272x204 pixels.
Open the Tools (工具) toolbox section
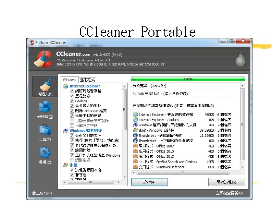(x=45, y=132)
